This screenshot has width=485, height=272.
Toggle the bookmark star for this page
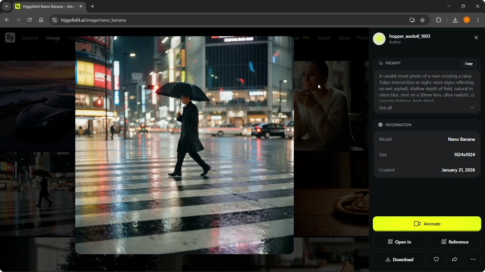423,20
